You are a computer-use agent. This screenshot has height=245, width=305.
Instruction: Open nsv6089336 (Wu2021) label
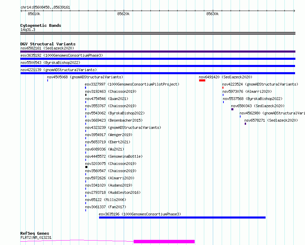(105, 149)
